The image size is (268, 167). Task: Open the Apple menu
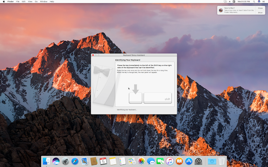(x=4, y=1)
